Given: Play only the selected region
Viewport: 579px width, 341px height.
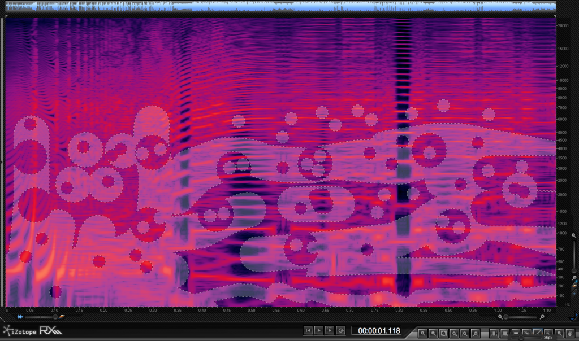Looking at the screenshot, I should coord(330,330).
